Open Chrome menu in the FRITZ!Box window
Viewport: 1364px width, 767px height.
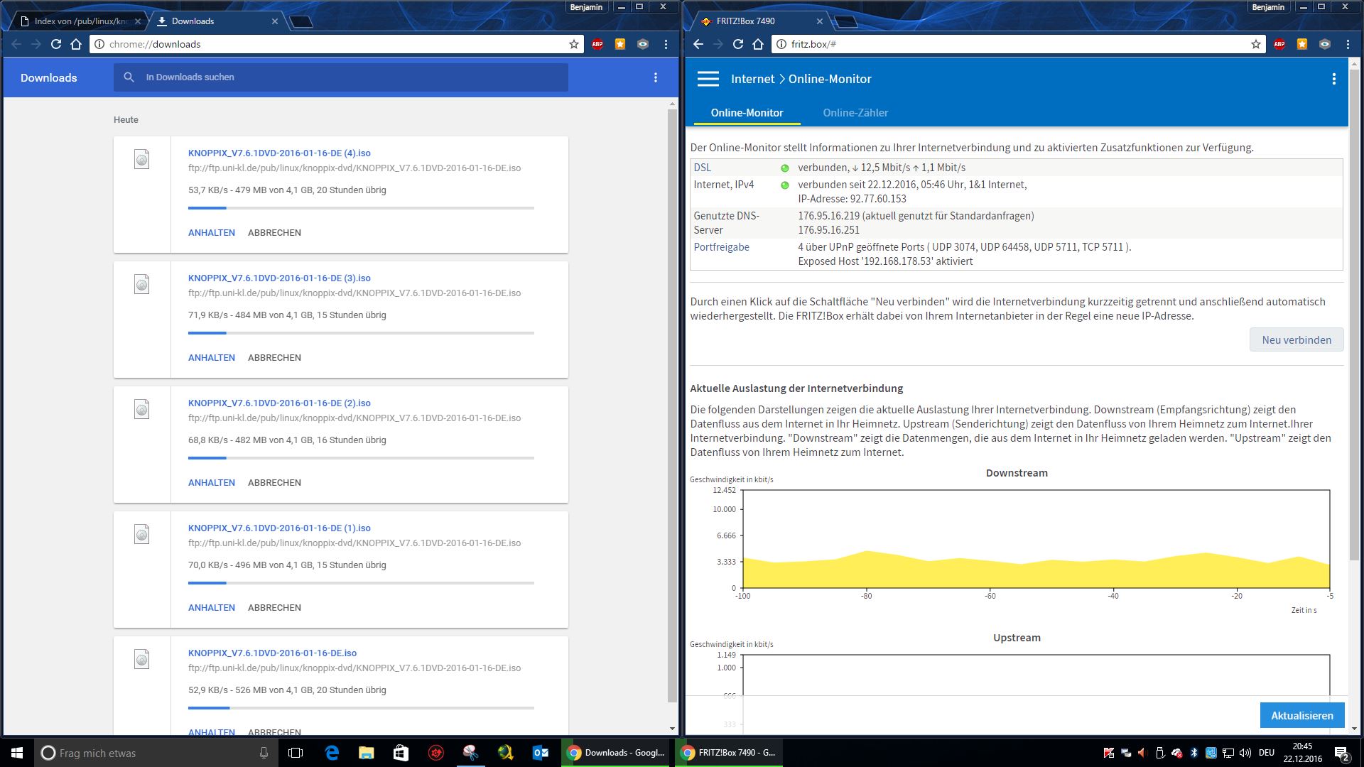[x=1348, y=44]
